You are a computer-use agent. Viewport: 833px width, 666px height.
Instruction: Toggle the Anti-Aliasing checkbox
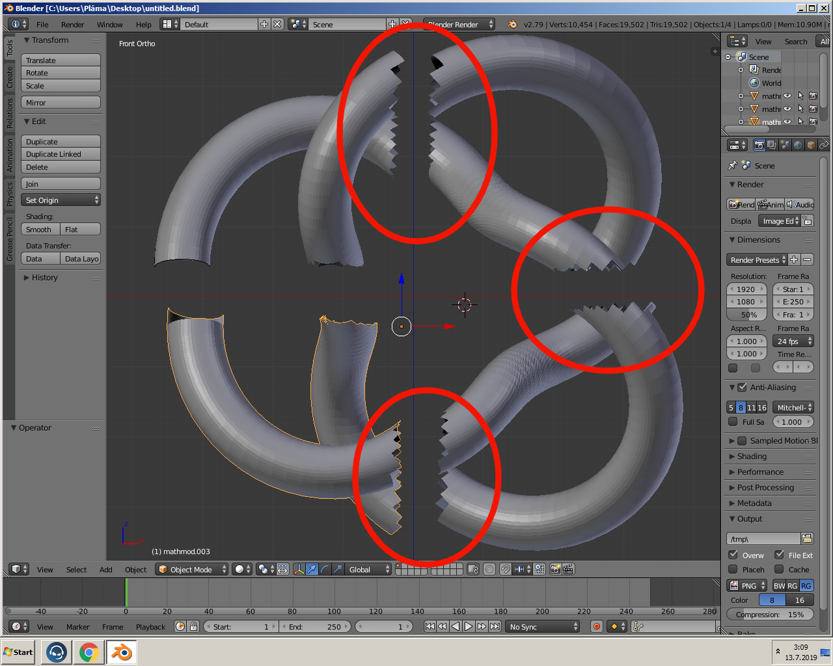click(742, 387)
